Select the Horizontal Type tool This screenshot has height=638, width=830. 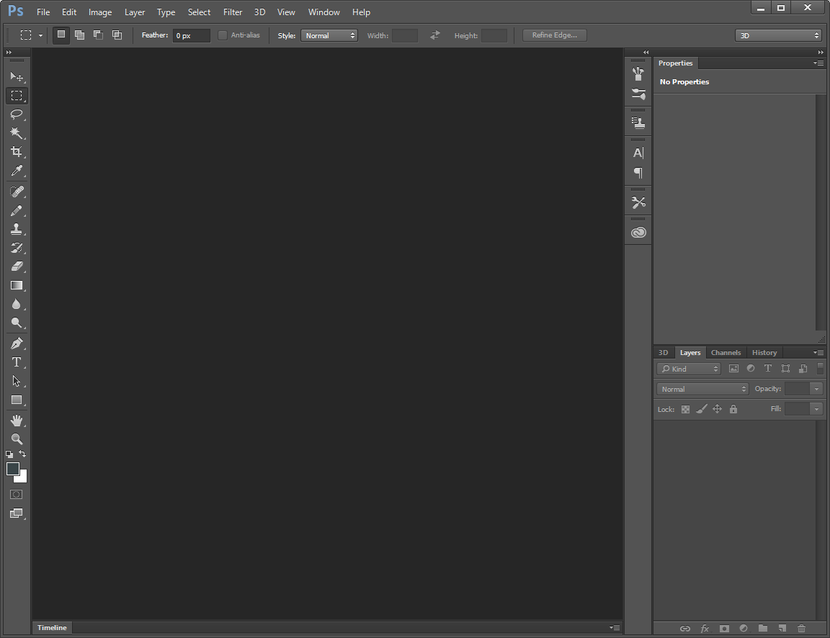point(17,362)
